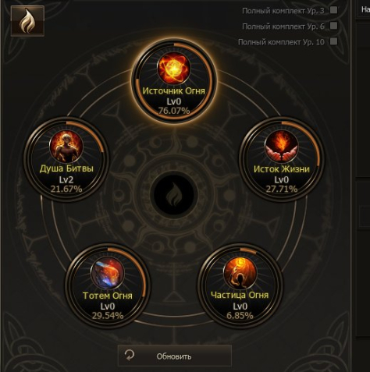Click the Источник Огня name label

click(x=174, y=91)
